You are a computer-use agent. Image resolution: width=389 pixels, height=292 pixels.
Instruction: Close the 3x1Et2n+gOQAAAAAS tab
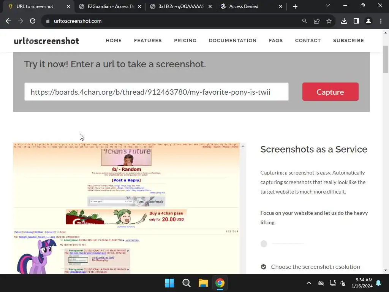[x=210, y=7]
